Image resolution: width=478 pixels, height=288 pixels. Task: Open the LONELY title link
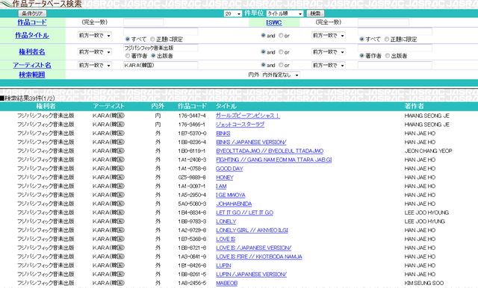pos(226,222)
